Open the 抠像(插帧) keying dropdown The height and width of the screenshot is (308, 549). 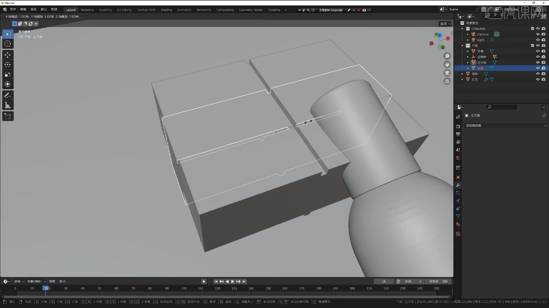(36, 281)
